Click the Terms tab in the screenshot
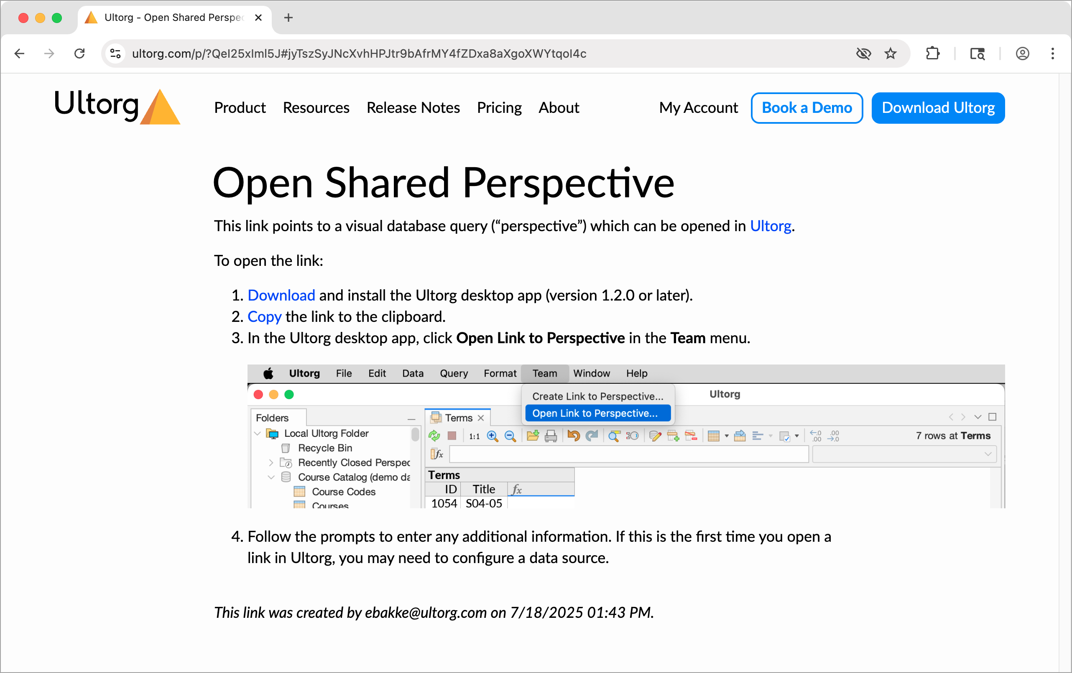This screenshot has height=673, width=1072. 458,418
